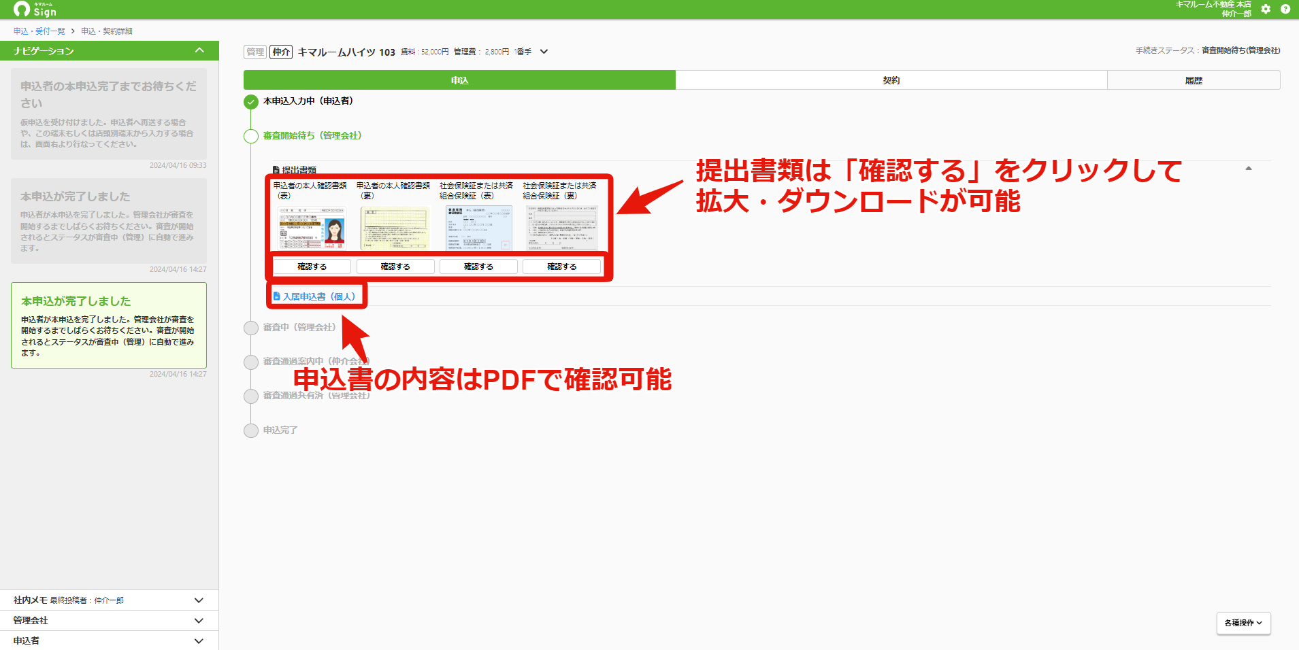The height and width of the screenshot is (650, 1299).
Task: Click the 本申込入力中(申込者) step label
Action: tap(308, 101)
